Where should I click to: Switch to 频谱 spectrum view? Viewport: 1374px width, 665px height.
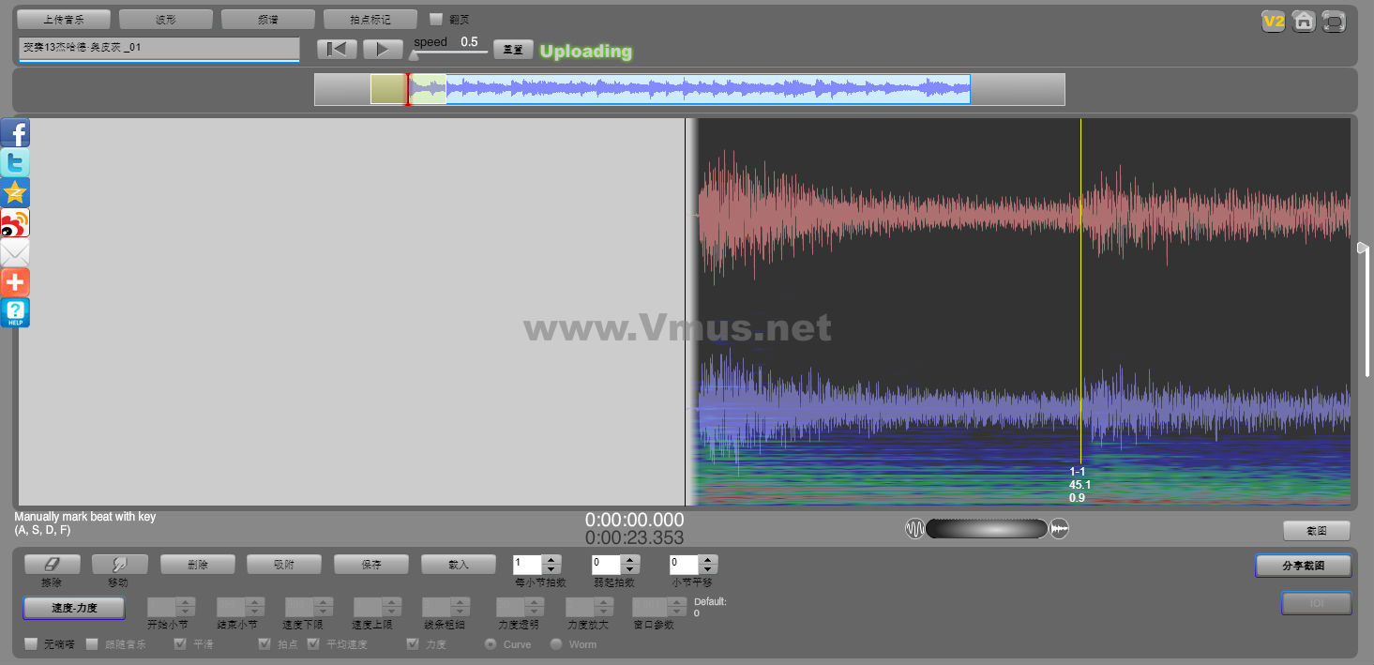click(x=268, y=19)
